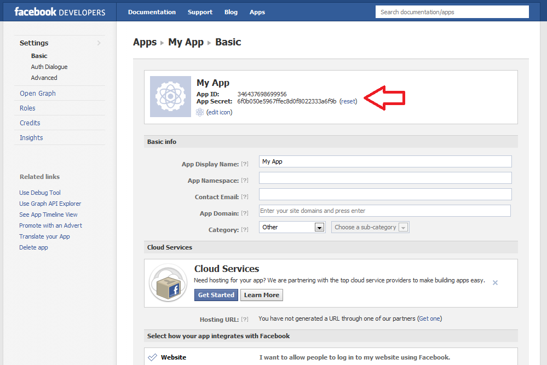Open help for Hosting URL
The image size is (547, 365).
(245, 319)
